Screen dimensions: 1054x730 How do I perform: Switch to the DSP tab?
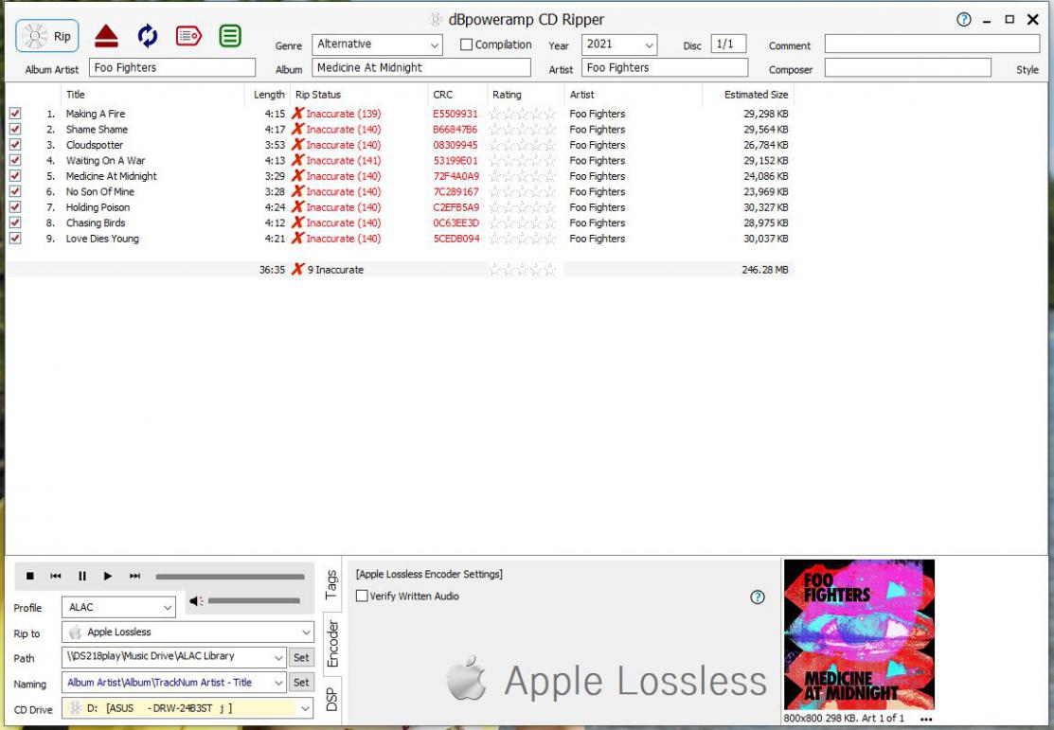pyautogui.click(x=330, y=699)
